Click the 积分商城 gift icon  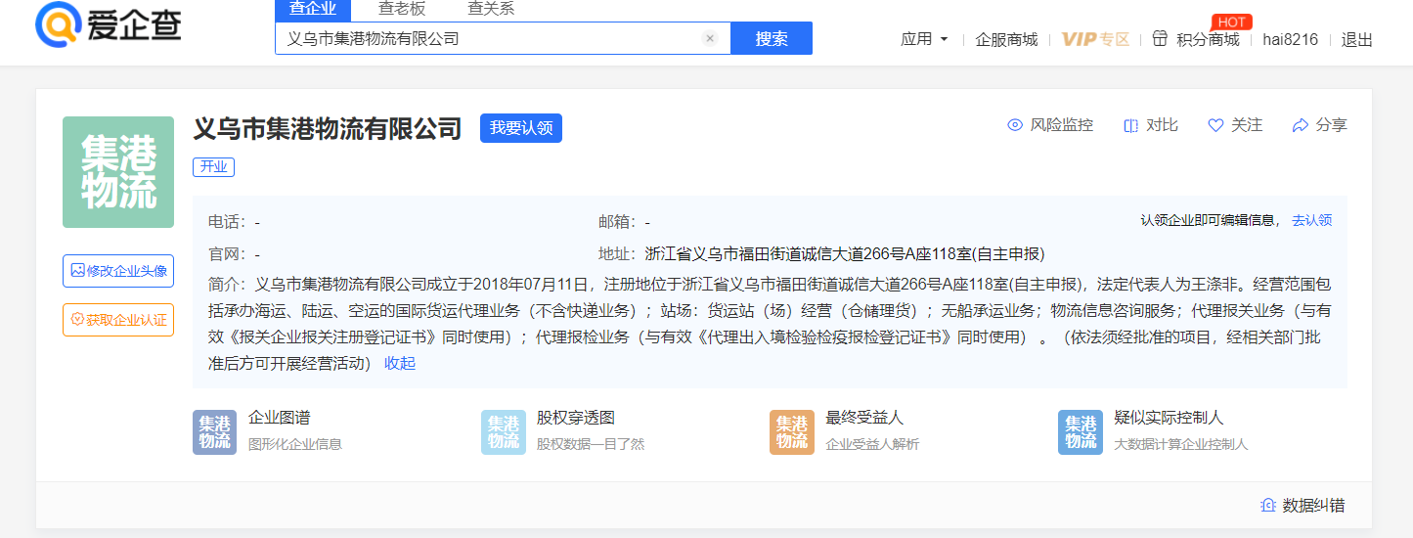[x=1160, y=39]
